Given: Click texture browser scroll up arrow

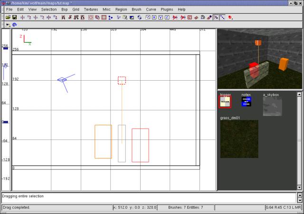Looking at the screenshot, I should coord(299,94).
